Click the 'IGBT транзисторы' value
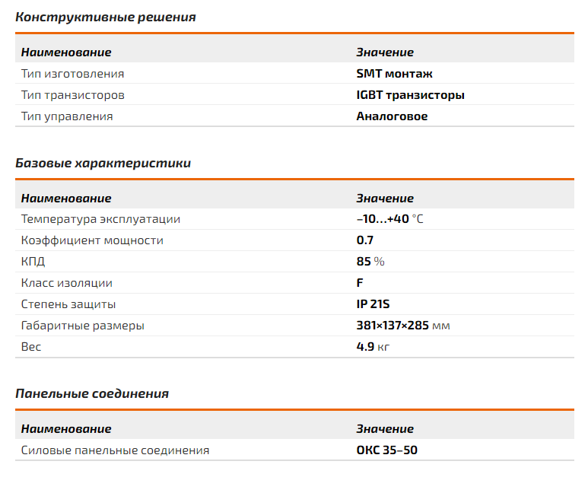Image resolution: width=588 pixels, height=477 pixels. pyautogui.click(x=410, y=95)
